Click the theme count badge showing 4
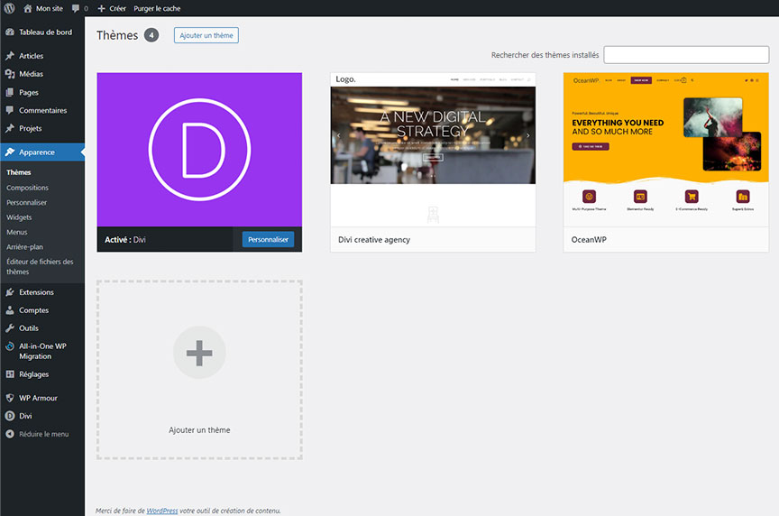Screen dimensions: 779x516 (151, 35)
